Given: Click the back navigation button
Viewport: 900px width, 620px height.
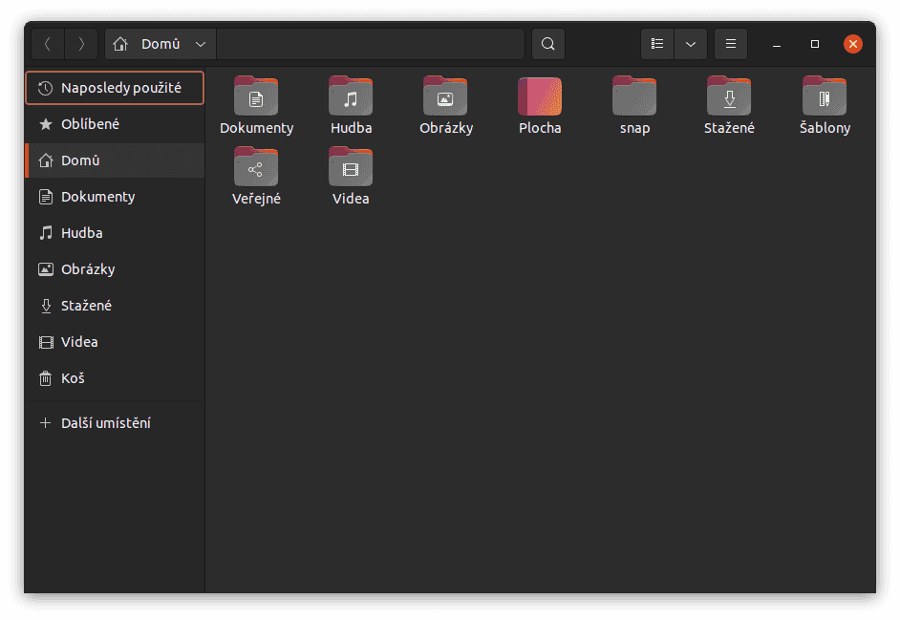Looking at the screenshot, I should (47, 43).
